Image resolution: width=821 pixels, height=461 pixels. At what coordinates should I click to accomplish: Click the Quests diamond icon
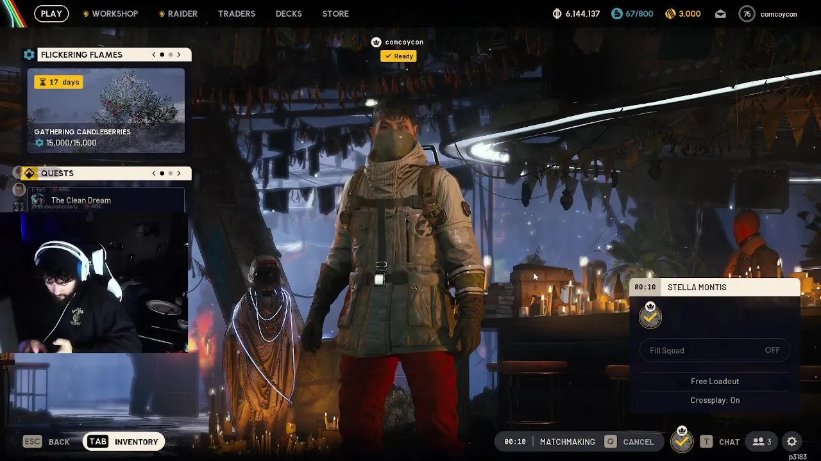(29, 174)
